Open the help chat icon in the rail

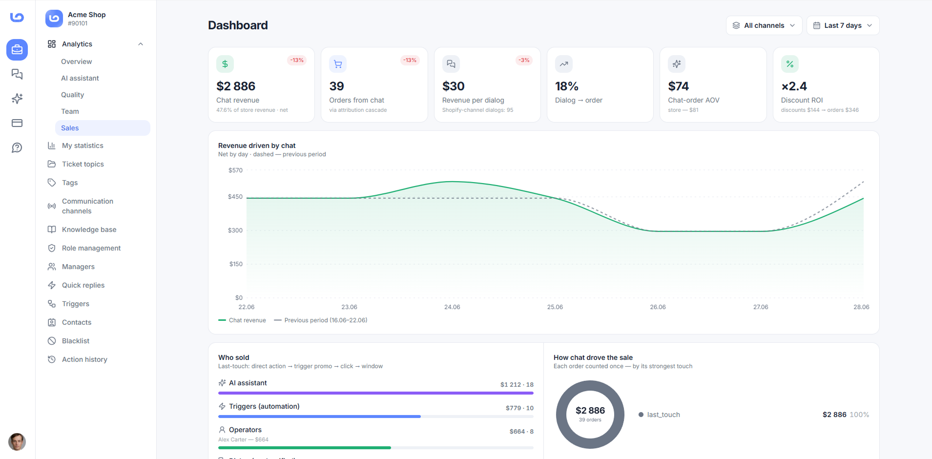tap(17, 147)
